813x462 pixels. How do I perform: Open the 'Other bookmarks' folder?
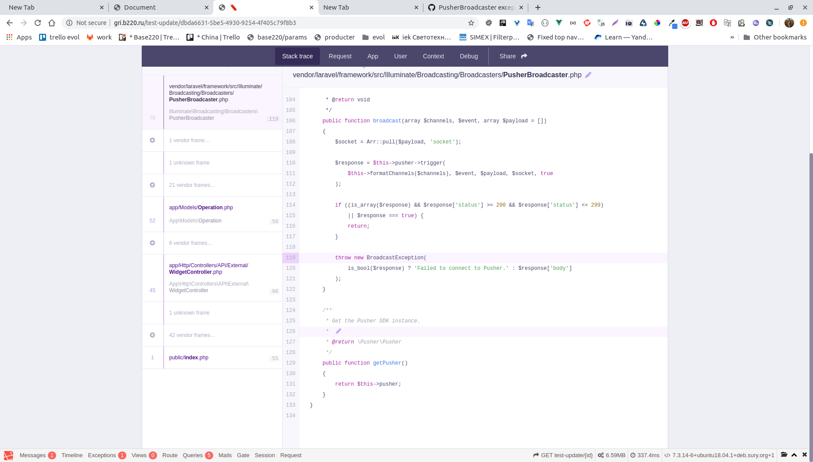tap(775, 37)
